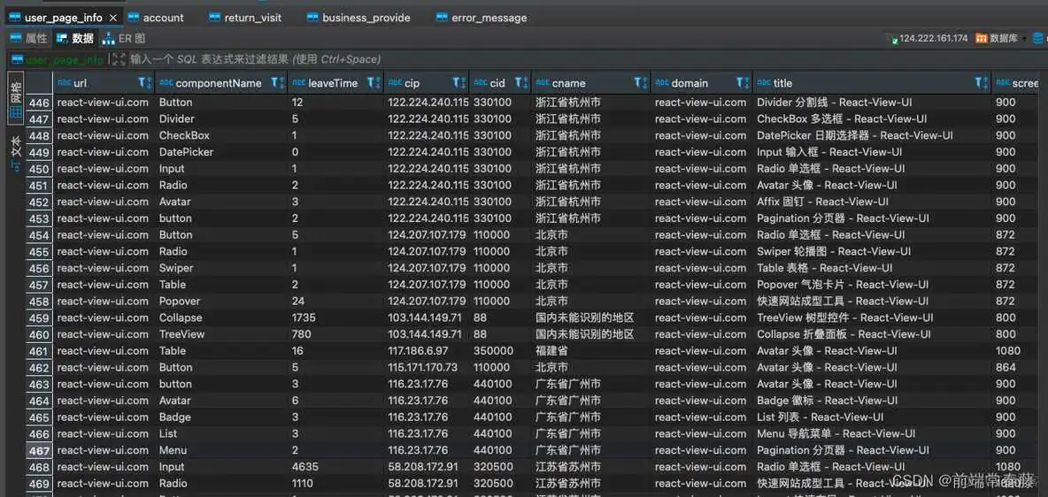Click componentName cell 'Popover'

[221, 302]
